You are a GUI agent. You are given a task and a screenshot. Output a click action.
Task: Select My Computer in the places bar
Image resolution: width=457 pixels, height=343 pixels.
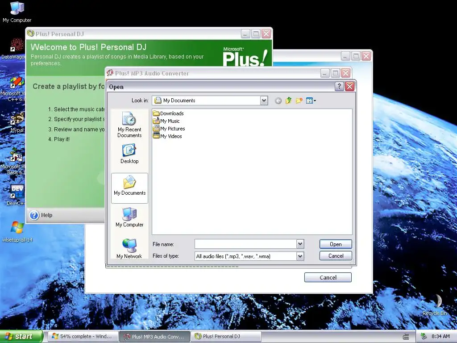129,218
